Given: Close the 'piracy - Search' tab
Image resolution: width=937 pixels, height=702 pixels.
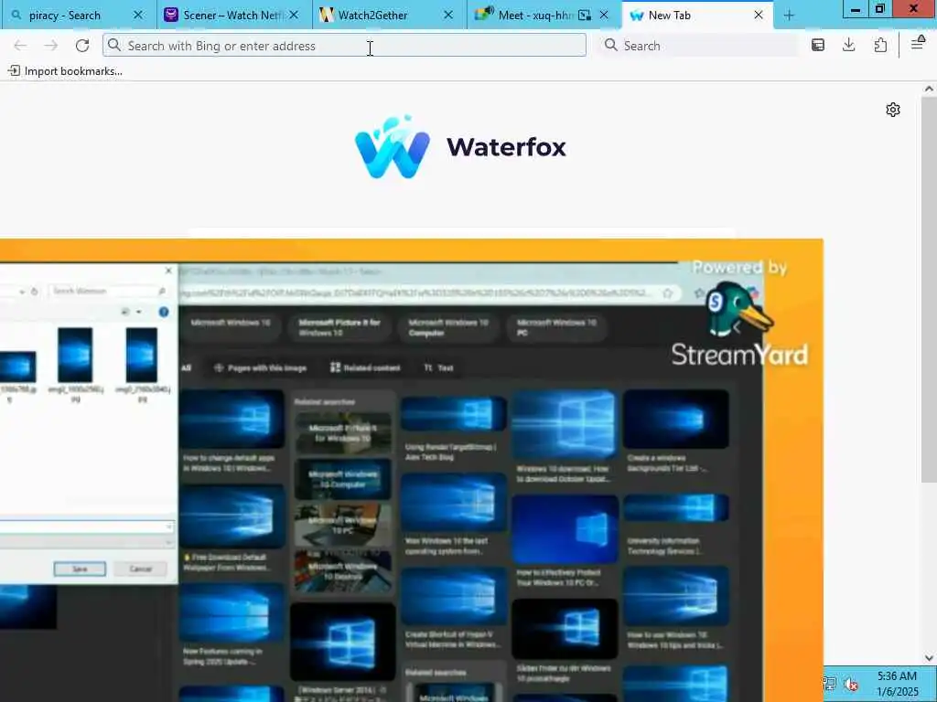Looking at the screenshot, I should pyautogui.click(x=138, y=15).
